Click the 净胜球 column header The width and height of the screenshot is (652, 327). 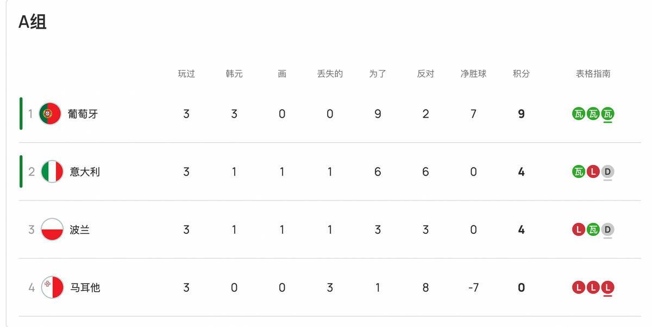tap(473, 74)
